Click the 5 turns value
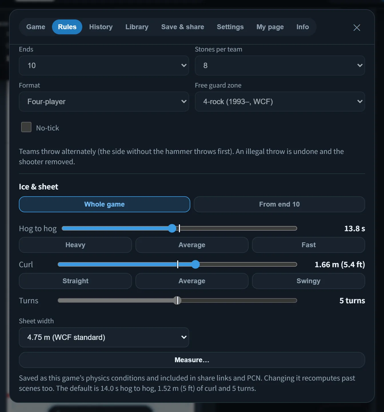Screen dimensions: 384x412 point(352,301)
